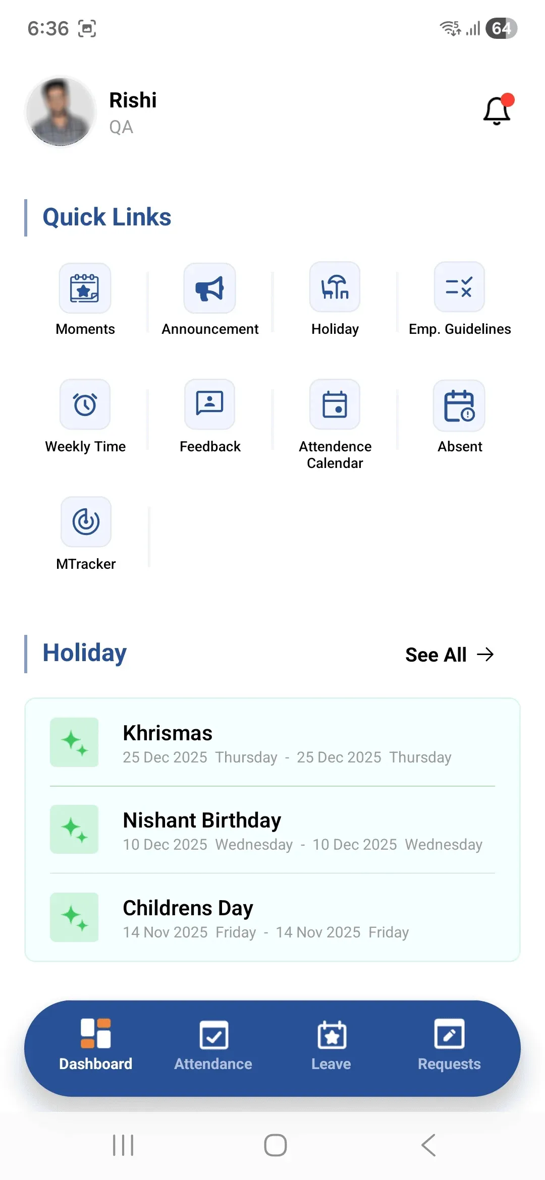This screenshot has width=545, height=1180.
Task: Open the Attendence Calendar icon
Action: [x=335, y=404]
